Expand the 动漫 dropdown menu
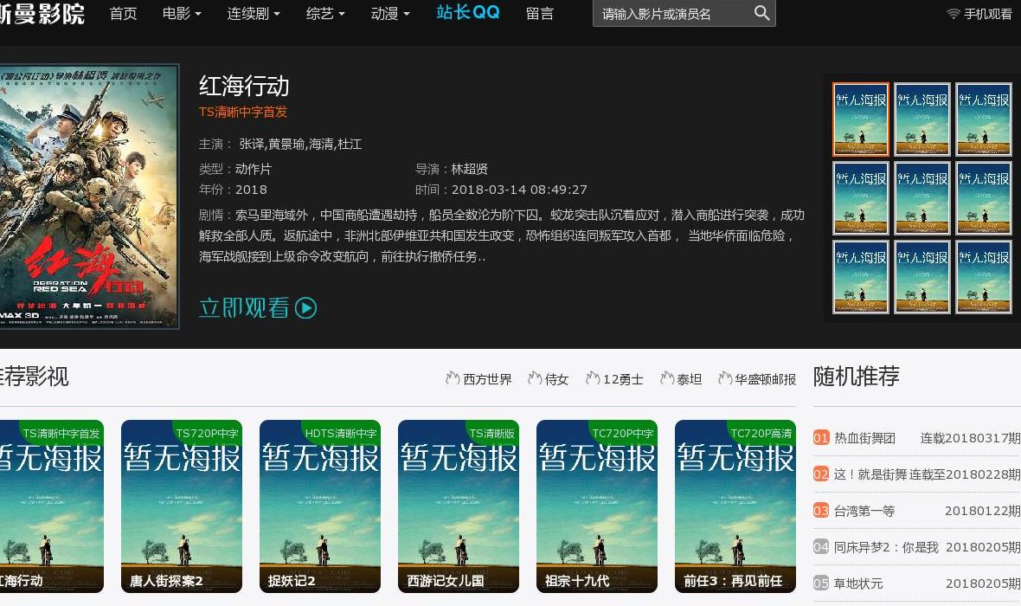The height and width of the screenshot is (606, 1021). (x=390, y=13)
